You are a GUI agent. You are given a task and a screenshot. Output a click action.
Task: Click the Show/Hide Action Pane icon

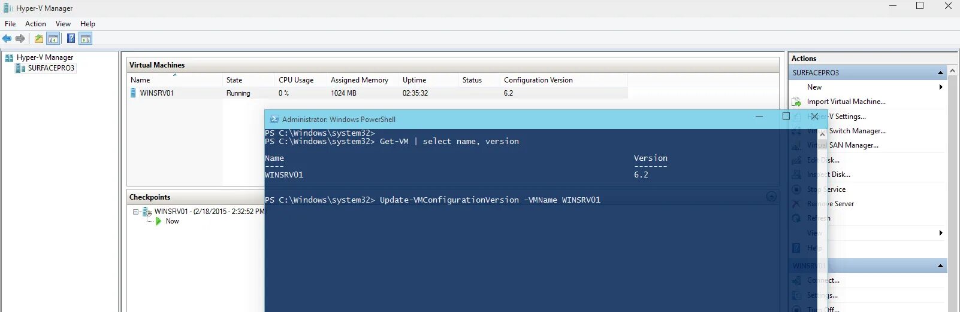point(86,39)
